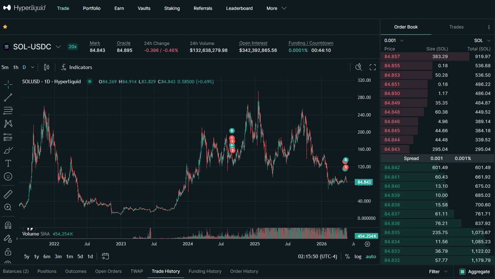The image size is (495, 279).
Task: Open the candlestick chart style selector
Action: tap(47, 67)
